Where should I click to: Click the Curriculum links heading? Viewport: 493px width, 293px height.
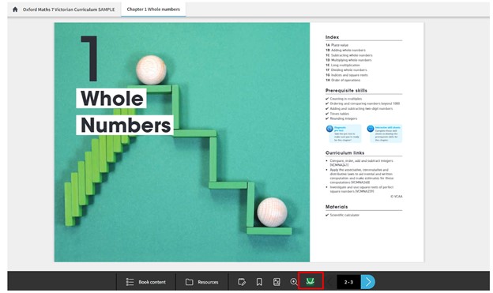click(345, 152)
